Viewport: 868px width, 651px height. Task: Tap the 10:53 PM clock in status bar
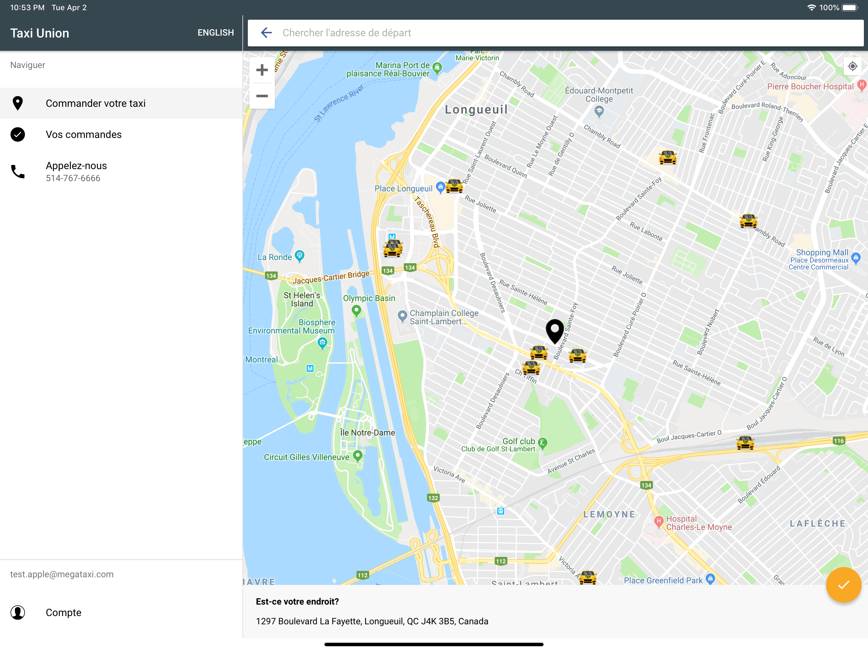pyautogui.click(x=27, y=7)
